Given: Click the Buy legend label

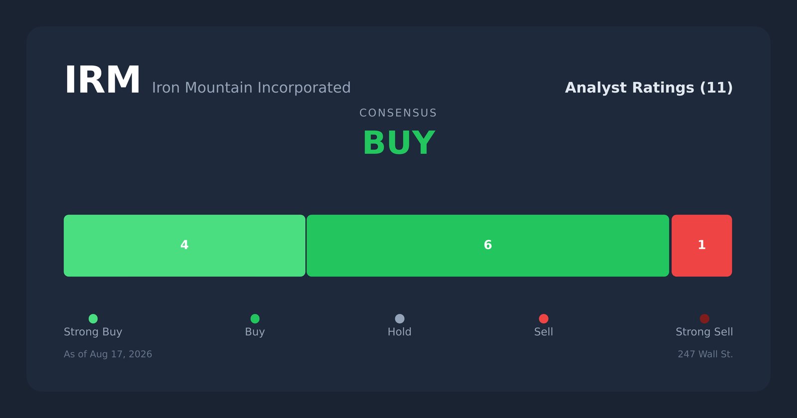Looking at the screenshot, I should click(x=255, y=332).
